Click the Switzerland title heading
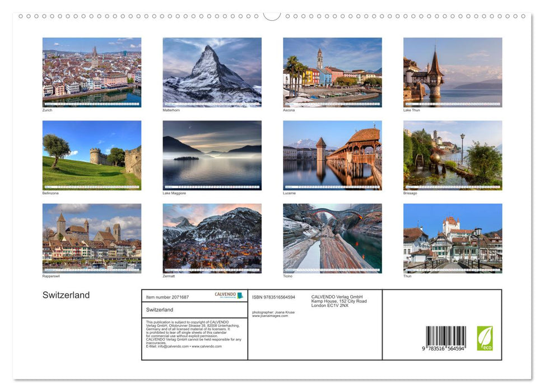 pos(66,295)
